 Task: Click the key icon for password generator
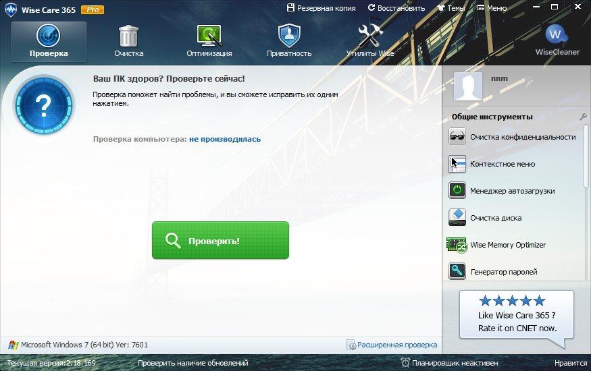click(x=457, y=271)
